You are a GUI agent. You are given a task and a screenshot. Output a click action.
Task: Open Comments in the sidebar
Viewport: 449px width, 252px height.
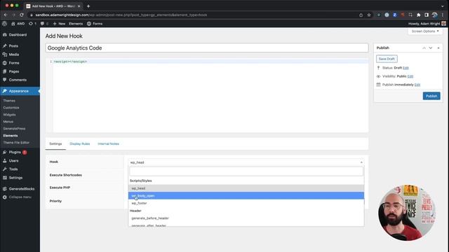18,80
